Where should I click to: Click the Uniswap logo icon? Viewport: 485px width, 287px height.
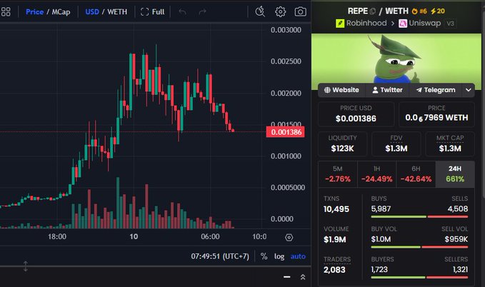[x=403, y=23]
